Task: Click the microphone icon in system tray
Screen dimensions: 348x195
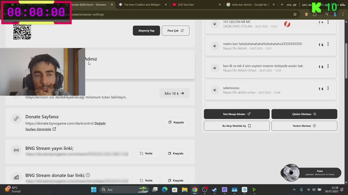Action: pos(301,190)
